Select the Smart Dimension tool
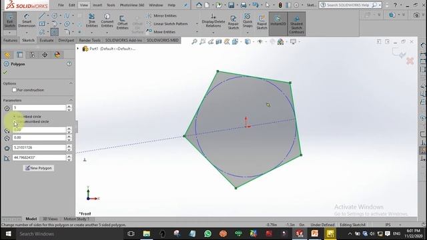The image size is (427, 240). coord(27,21)
